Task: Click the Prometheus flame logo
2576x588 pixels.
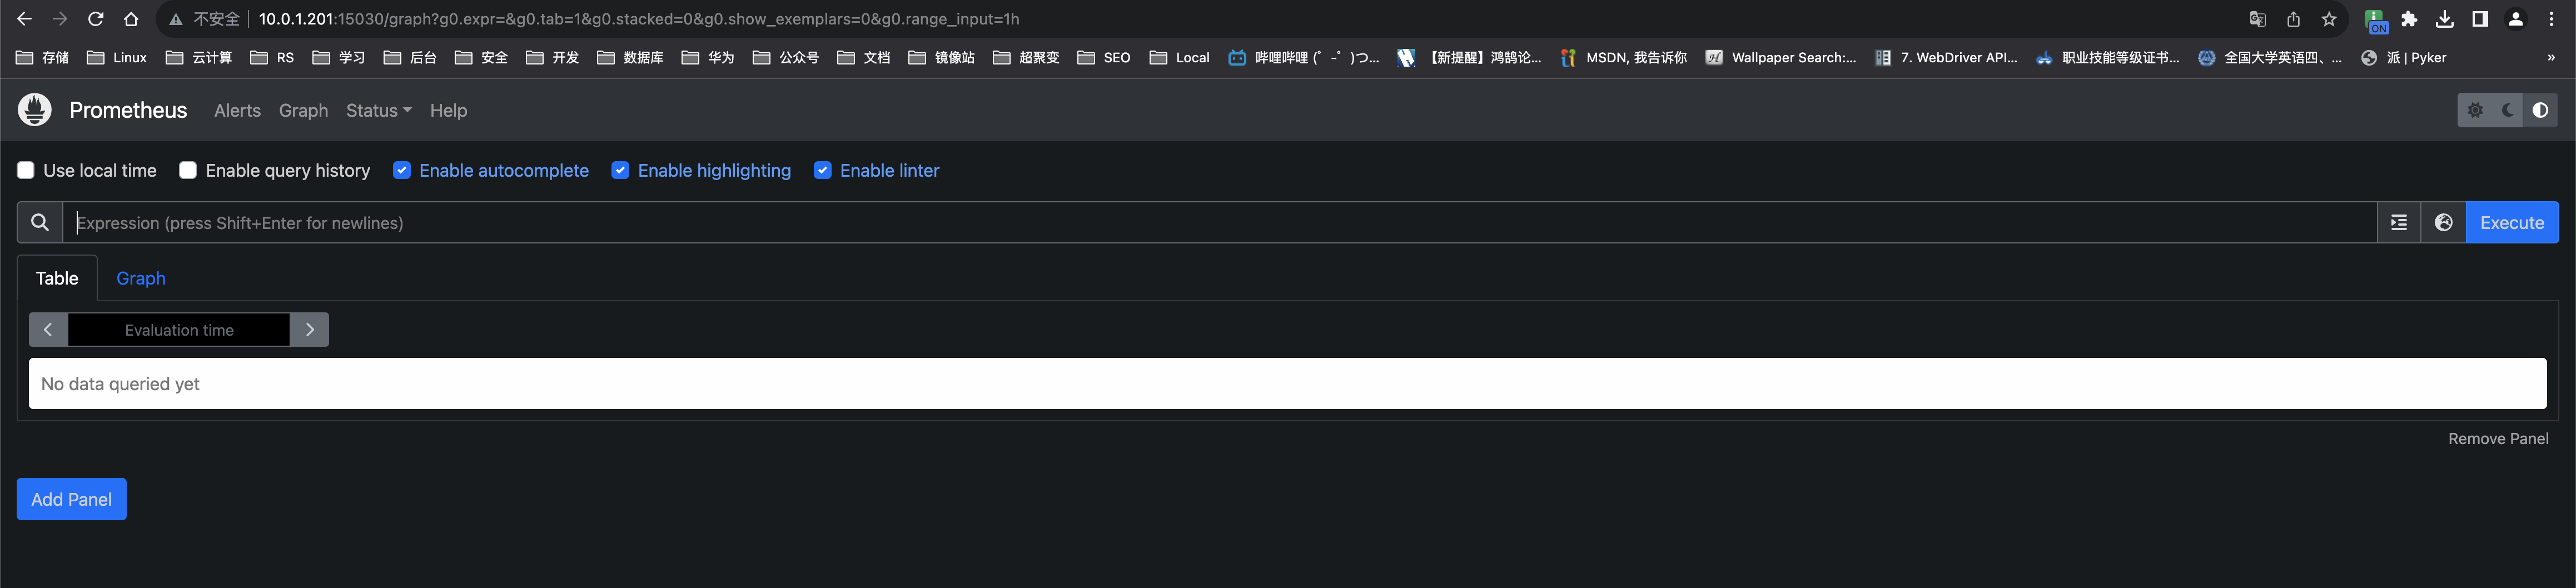Action: [35, 110]
